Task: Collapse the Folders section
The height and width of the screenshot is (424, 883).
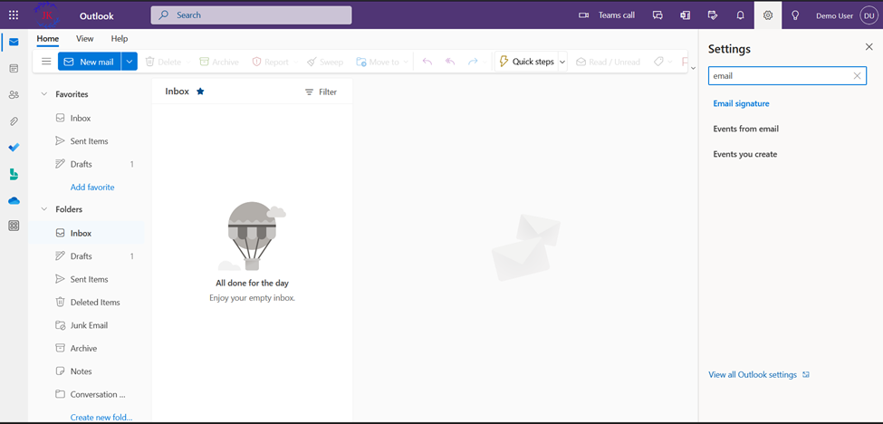Action: click(x=44, y=209)
